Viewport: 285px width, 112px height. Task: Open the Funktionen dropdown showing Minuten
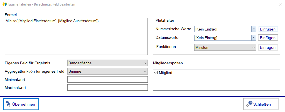pyautogui.click(x=225, y=47)
